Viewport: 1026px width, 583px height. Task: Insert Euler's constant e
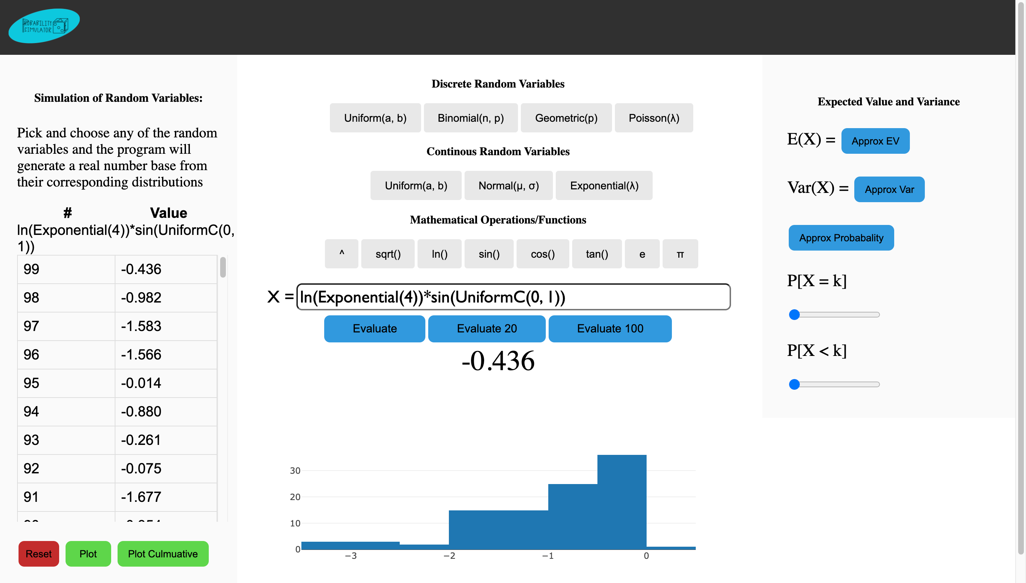[x=642, y=254]
